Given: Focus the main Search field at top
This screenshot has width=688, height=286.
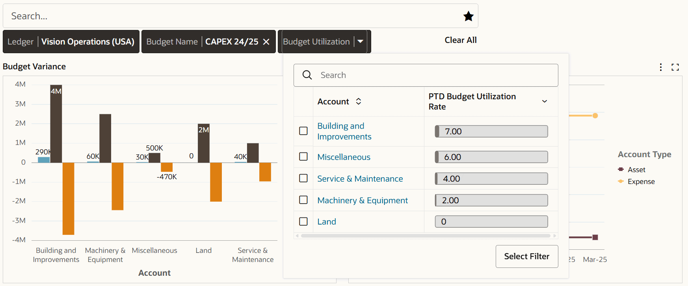Looking at the screenshot, I should pyautogui.click(x=232, y=16).
